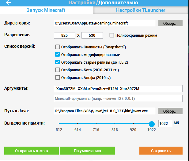Image resolution: width=189 pixels, height=161 pixels.
Task: Set memory slider to the 920 tick
Action: 134,124
